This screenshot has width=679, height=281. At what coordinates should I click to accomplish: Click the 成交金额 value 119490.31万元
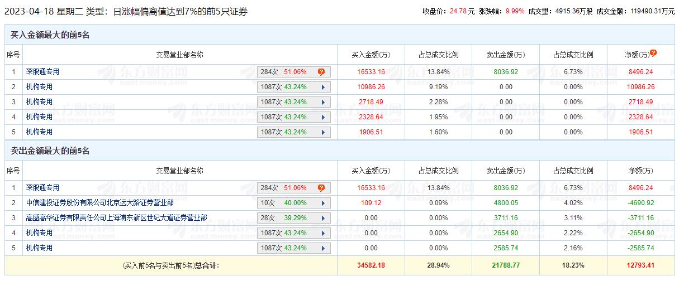click(653, 11)
